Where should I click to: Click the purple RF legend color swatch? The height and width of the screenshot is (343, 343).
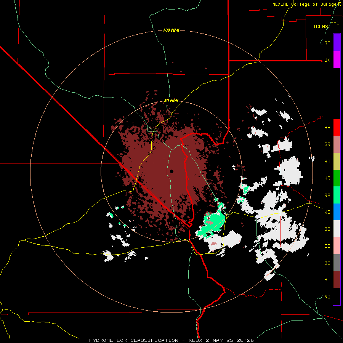(x=337, y=43)
